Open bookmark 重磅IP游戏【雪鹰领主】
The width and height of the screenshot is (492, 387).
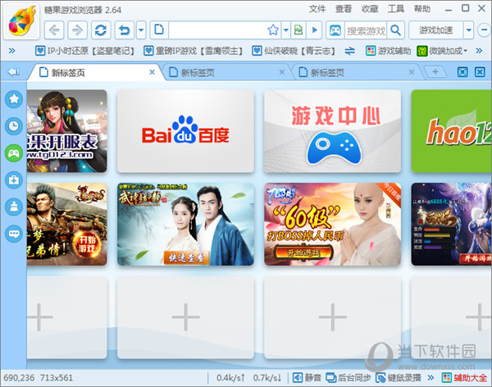pyautogui.click(x=193, y=51)
